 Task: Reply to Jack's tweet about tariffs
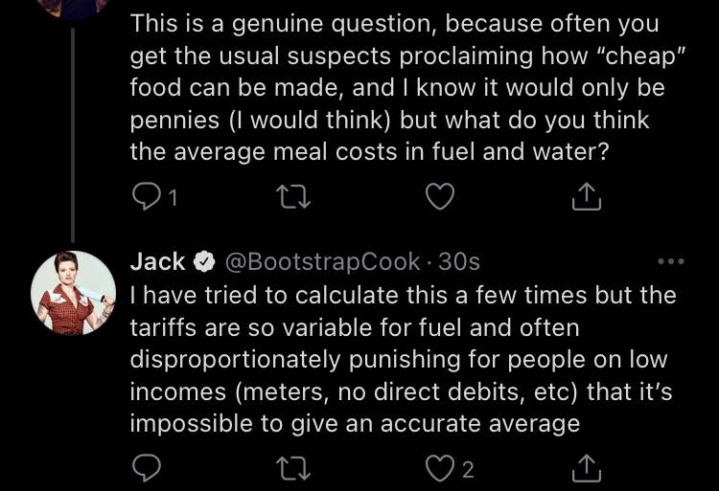coord(147,468)
